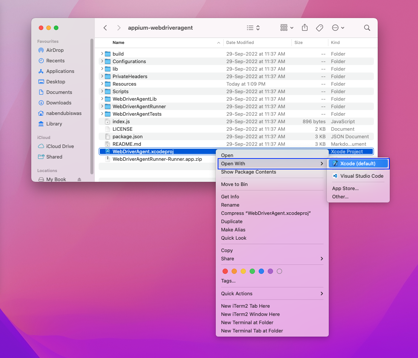Image resolution: width=418 pixels, height=358 pixels.
Task: Expand the WebDriverAgentLib folder
Action: click(102, 99)
